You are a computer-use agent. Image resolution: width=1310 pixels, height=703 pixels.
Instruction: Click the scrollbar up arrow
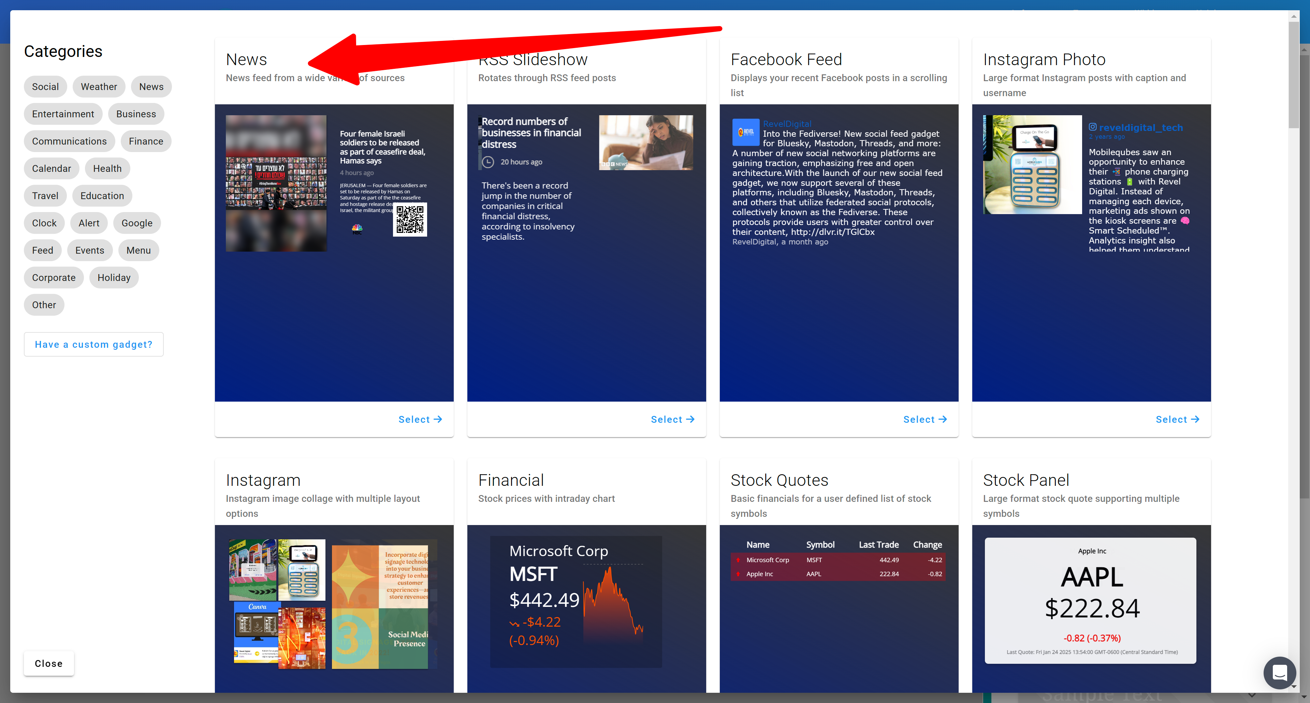pyautogui.click(x=1294, y=16)
